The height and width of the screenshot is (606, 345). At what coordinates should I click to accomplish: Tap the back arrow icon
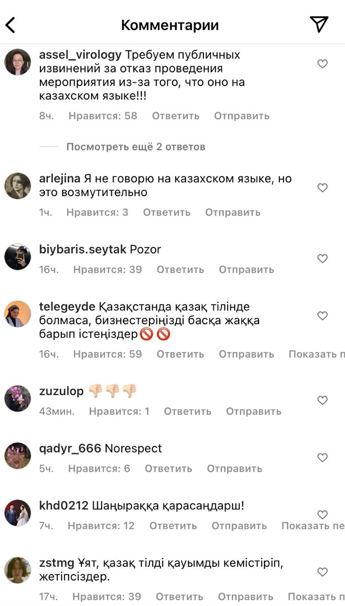10,25
